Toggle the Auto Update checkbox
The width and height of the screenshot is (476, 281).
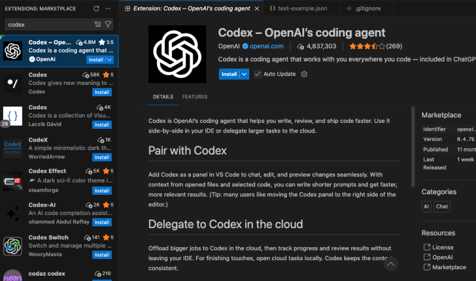point(258,74)
